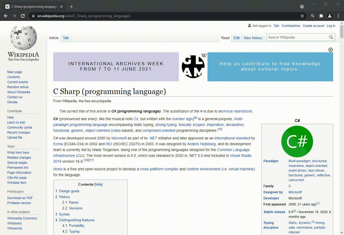Open the Wikidata item link

[x=17, y=183]
